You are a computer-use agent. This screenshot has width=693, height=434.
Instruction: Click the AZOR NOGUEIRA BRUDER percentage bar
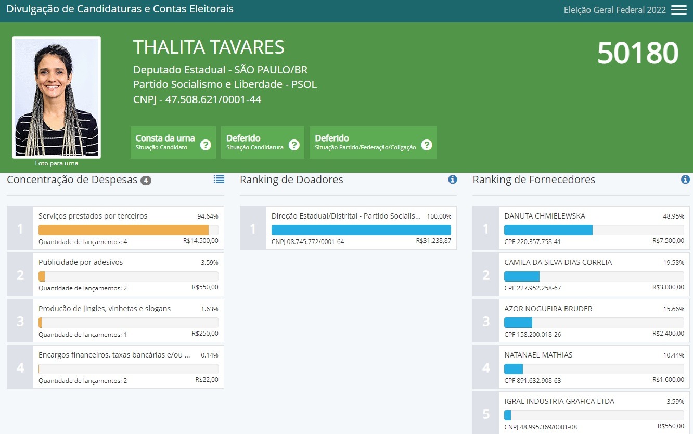(x=594, y=323)
